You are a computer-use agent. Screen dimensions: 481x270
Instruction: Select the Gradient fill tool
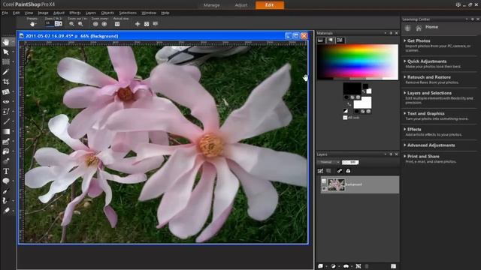tap(6, 132)
